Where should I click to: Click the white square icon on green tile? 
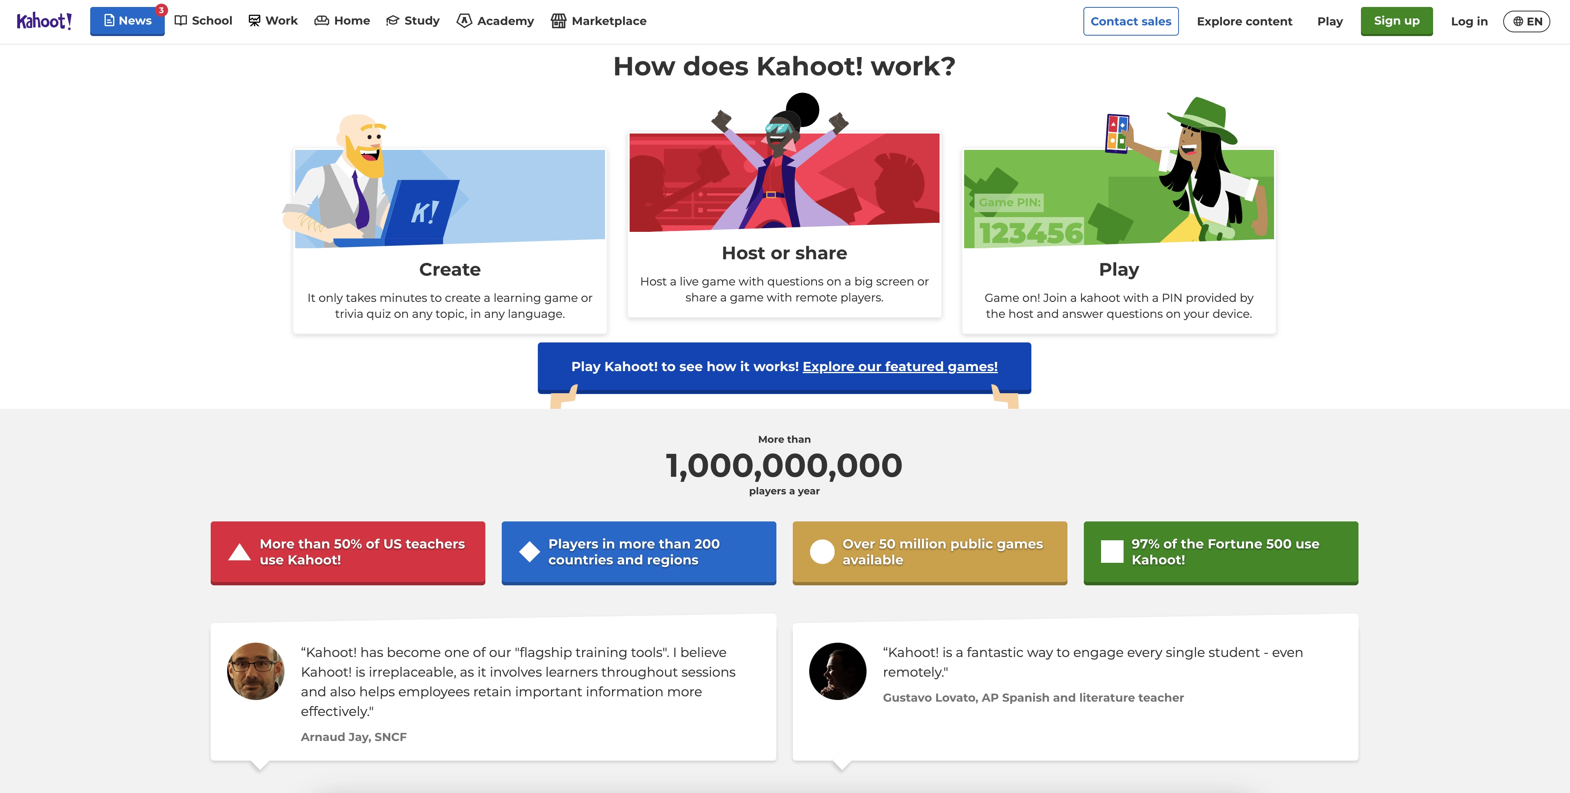click(1112, 552)
